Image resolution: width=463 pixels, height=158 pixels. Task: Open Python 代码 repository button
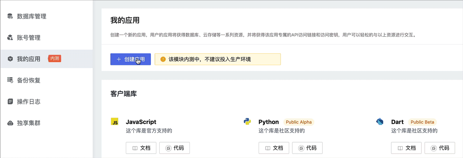click(x=307, y=148)
